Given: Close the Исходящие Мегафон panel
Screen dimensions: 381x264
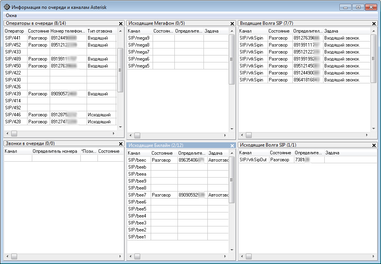Looking at the screenshot, I should (x=232, y=24).
